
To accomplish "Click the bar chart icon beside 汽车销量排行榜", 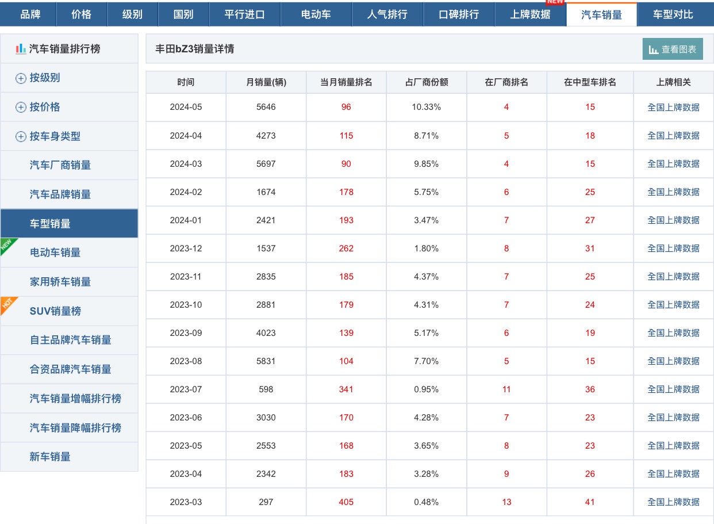I will tap(21, 49).
